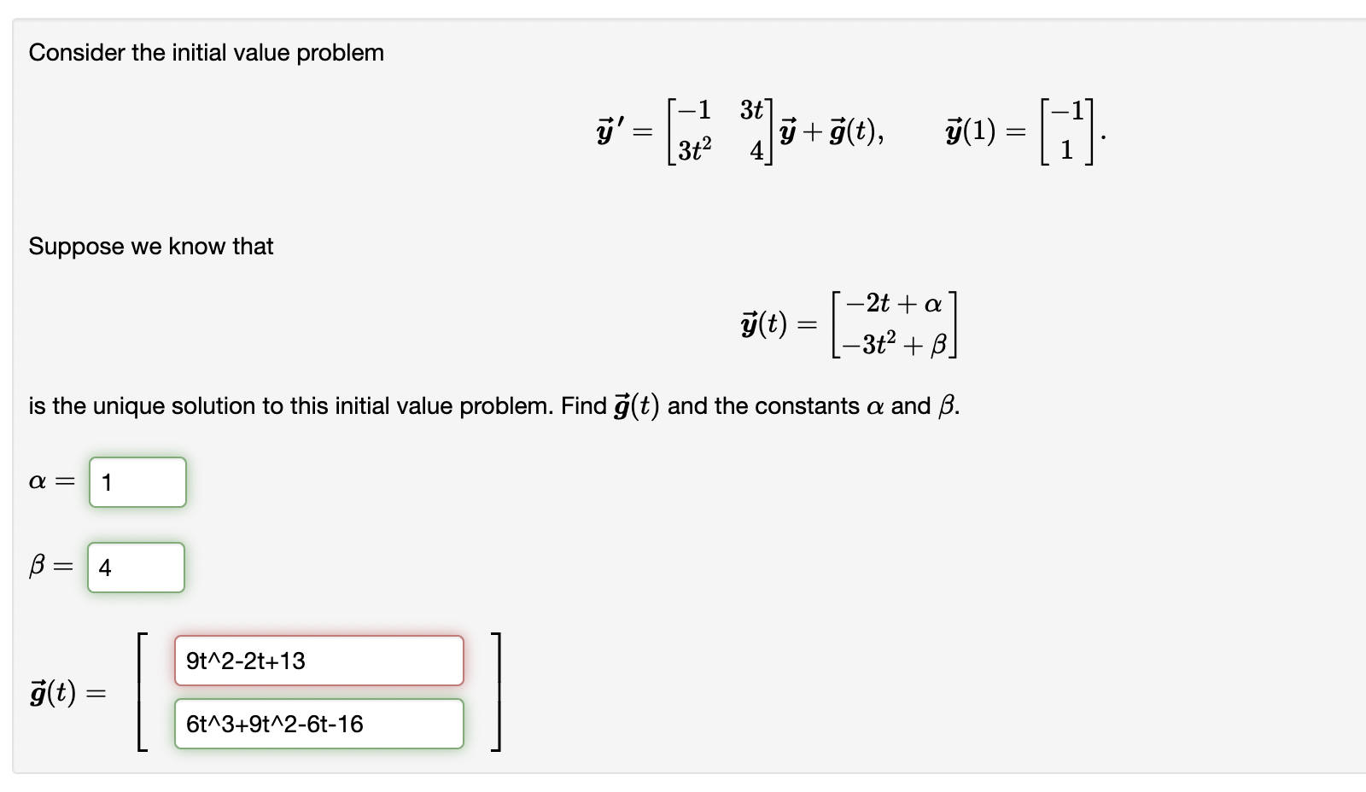Click the left bracket of the g(t) vector
The width and height of the screenshot is (1366, 792).
[139, 691]
